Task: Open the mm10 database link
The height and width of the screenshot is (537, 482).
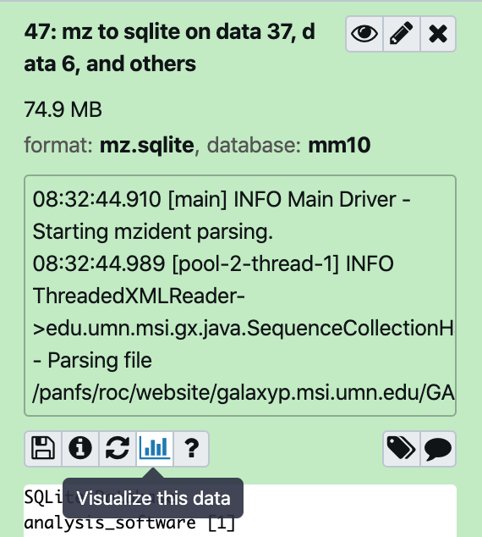Action: (x=339, y=145)
